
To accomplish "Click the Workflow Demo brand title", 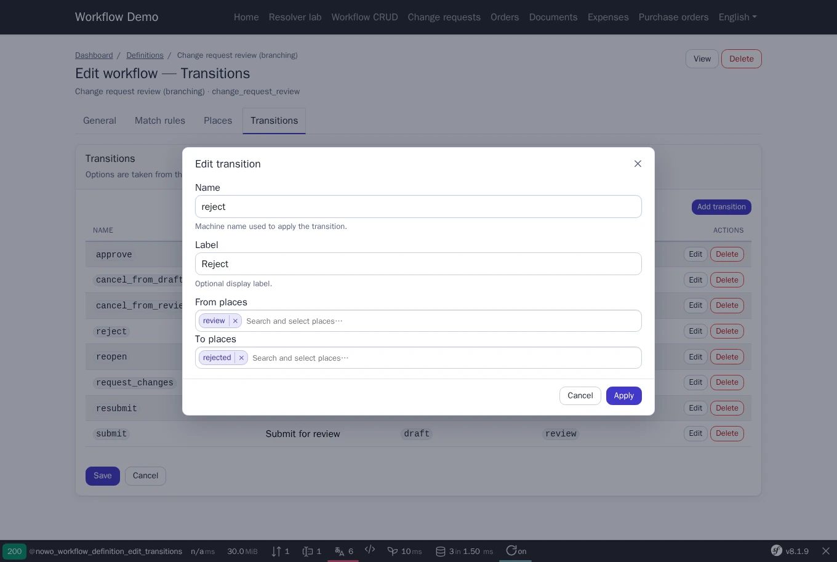I will (x=117, y=17).
